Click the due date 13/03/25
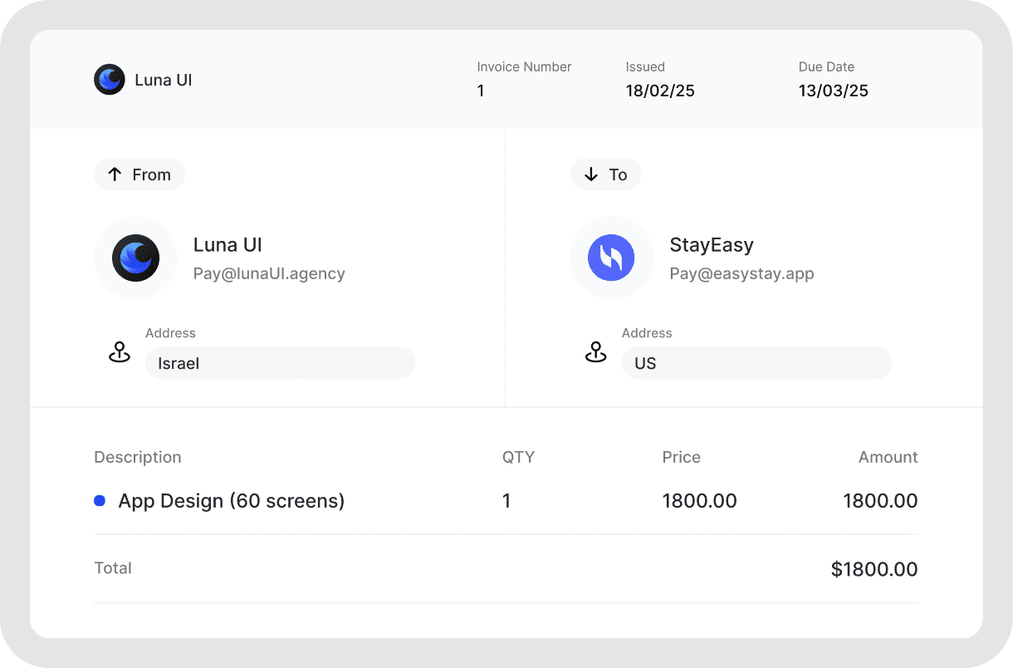This screenshot has height=668, width=1013. 834,91
